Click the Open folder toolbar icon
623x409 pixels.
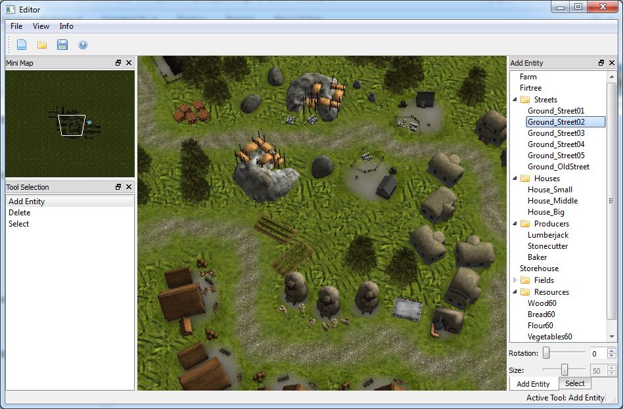coord(42,45)
